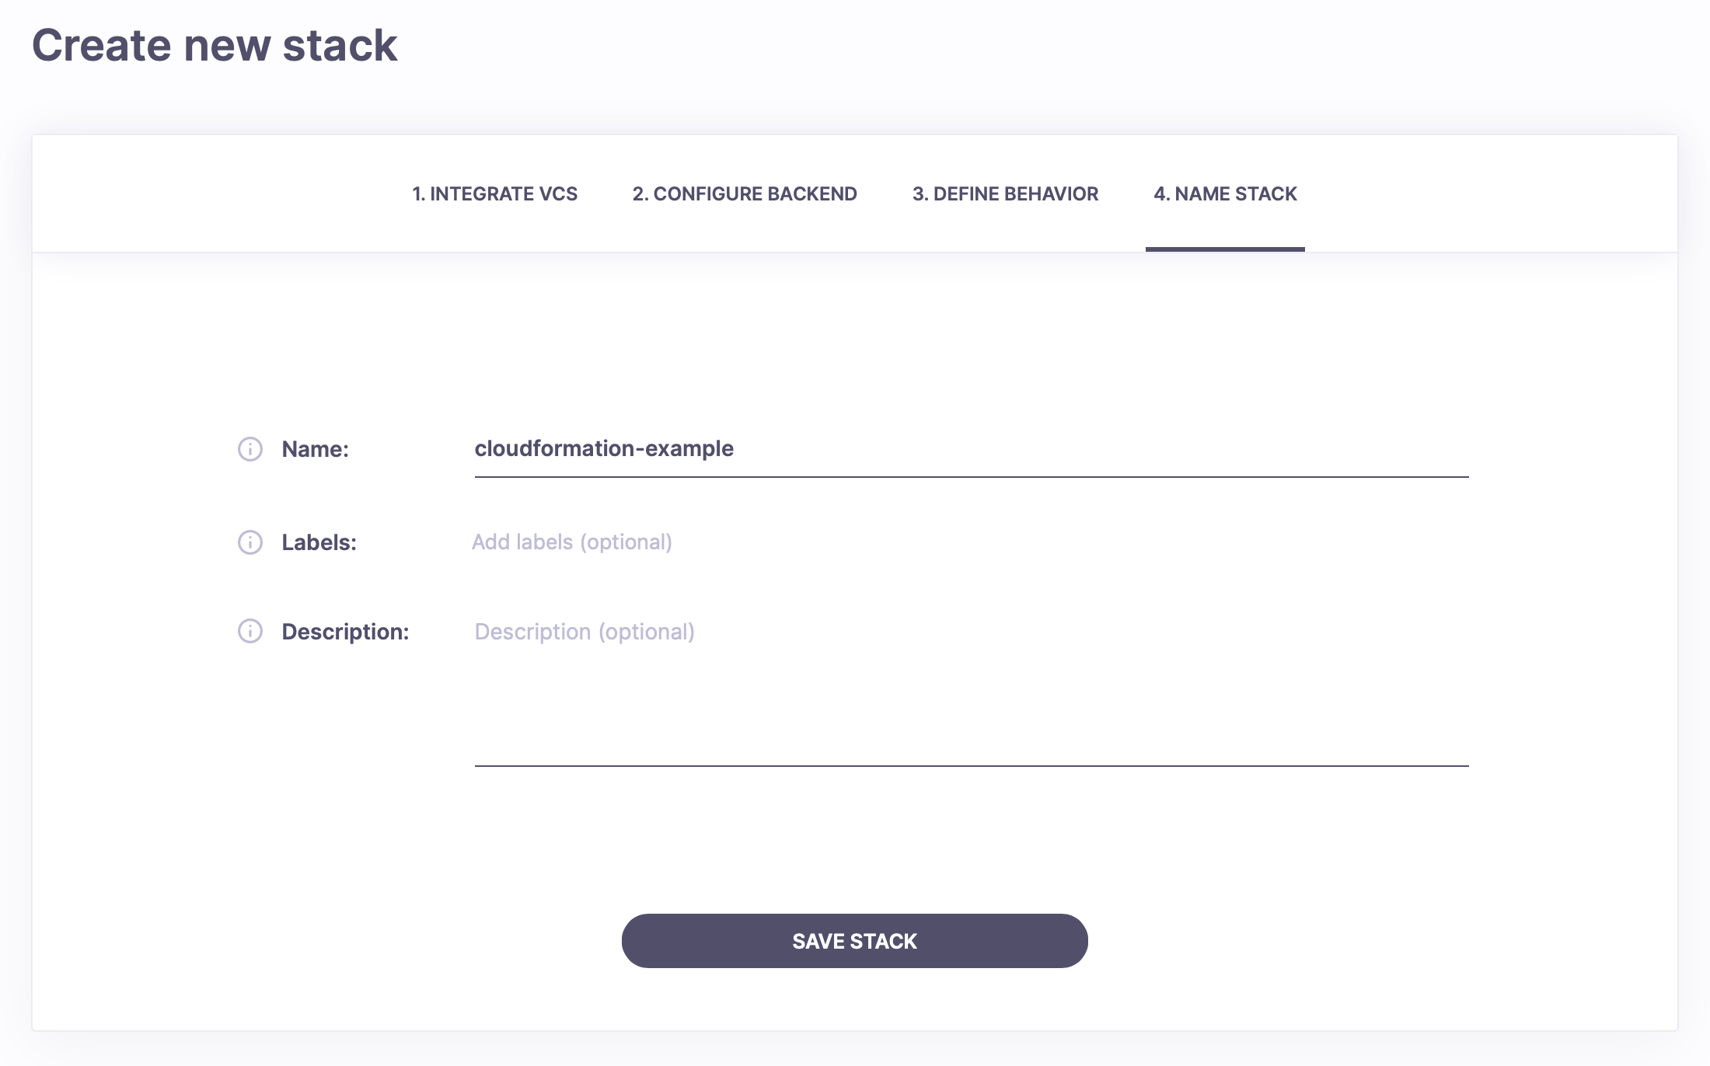
Task: Click the underline below the active tab
Action: [1225, 249]
